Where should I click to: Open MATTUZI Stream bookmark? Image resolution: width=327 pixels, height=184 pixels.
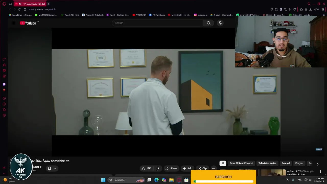pyautogui.click(x=46, y=15)
